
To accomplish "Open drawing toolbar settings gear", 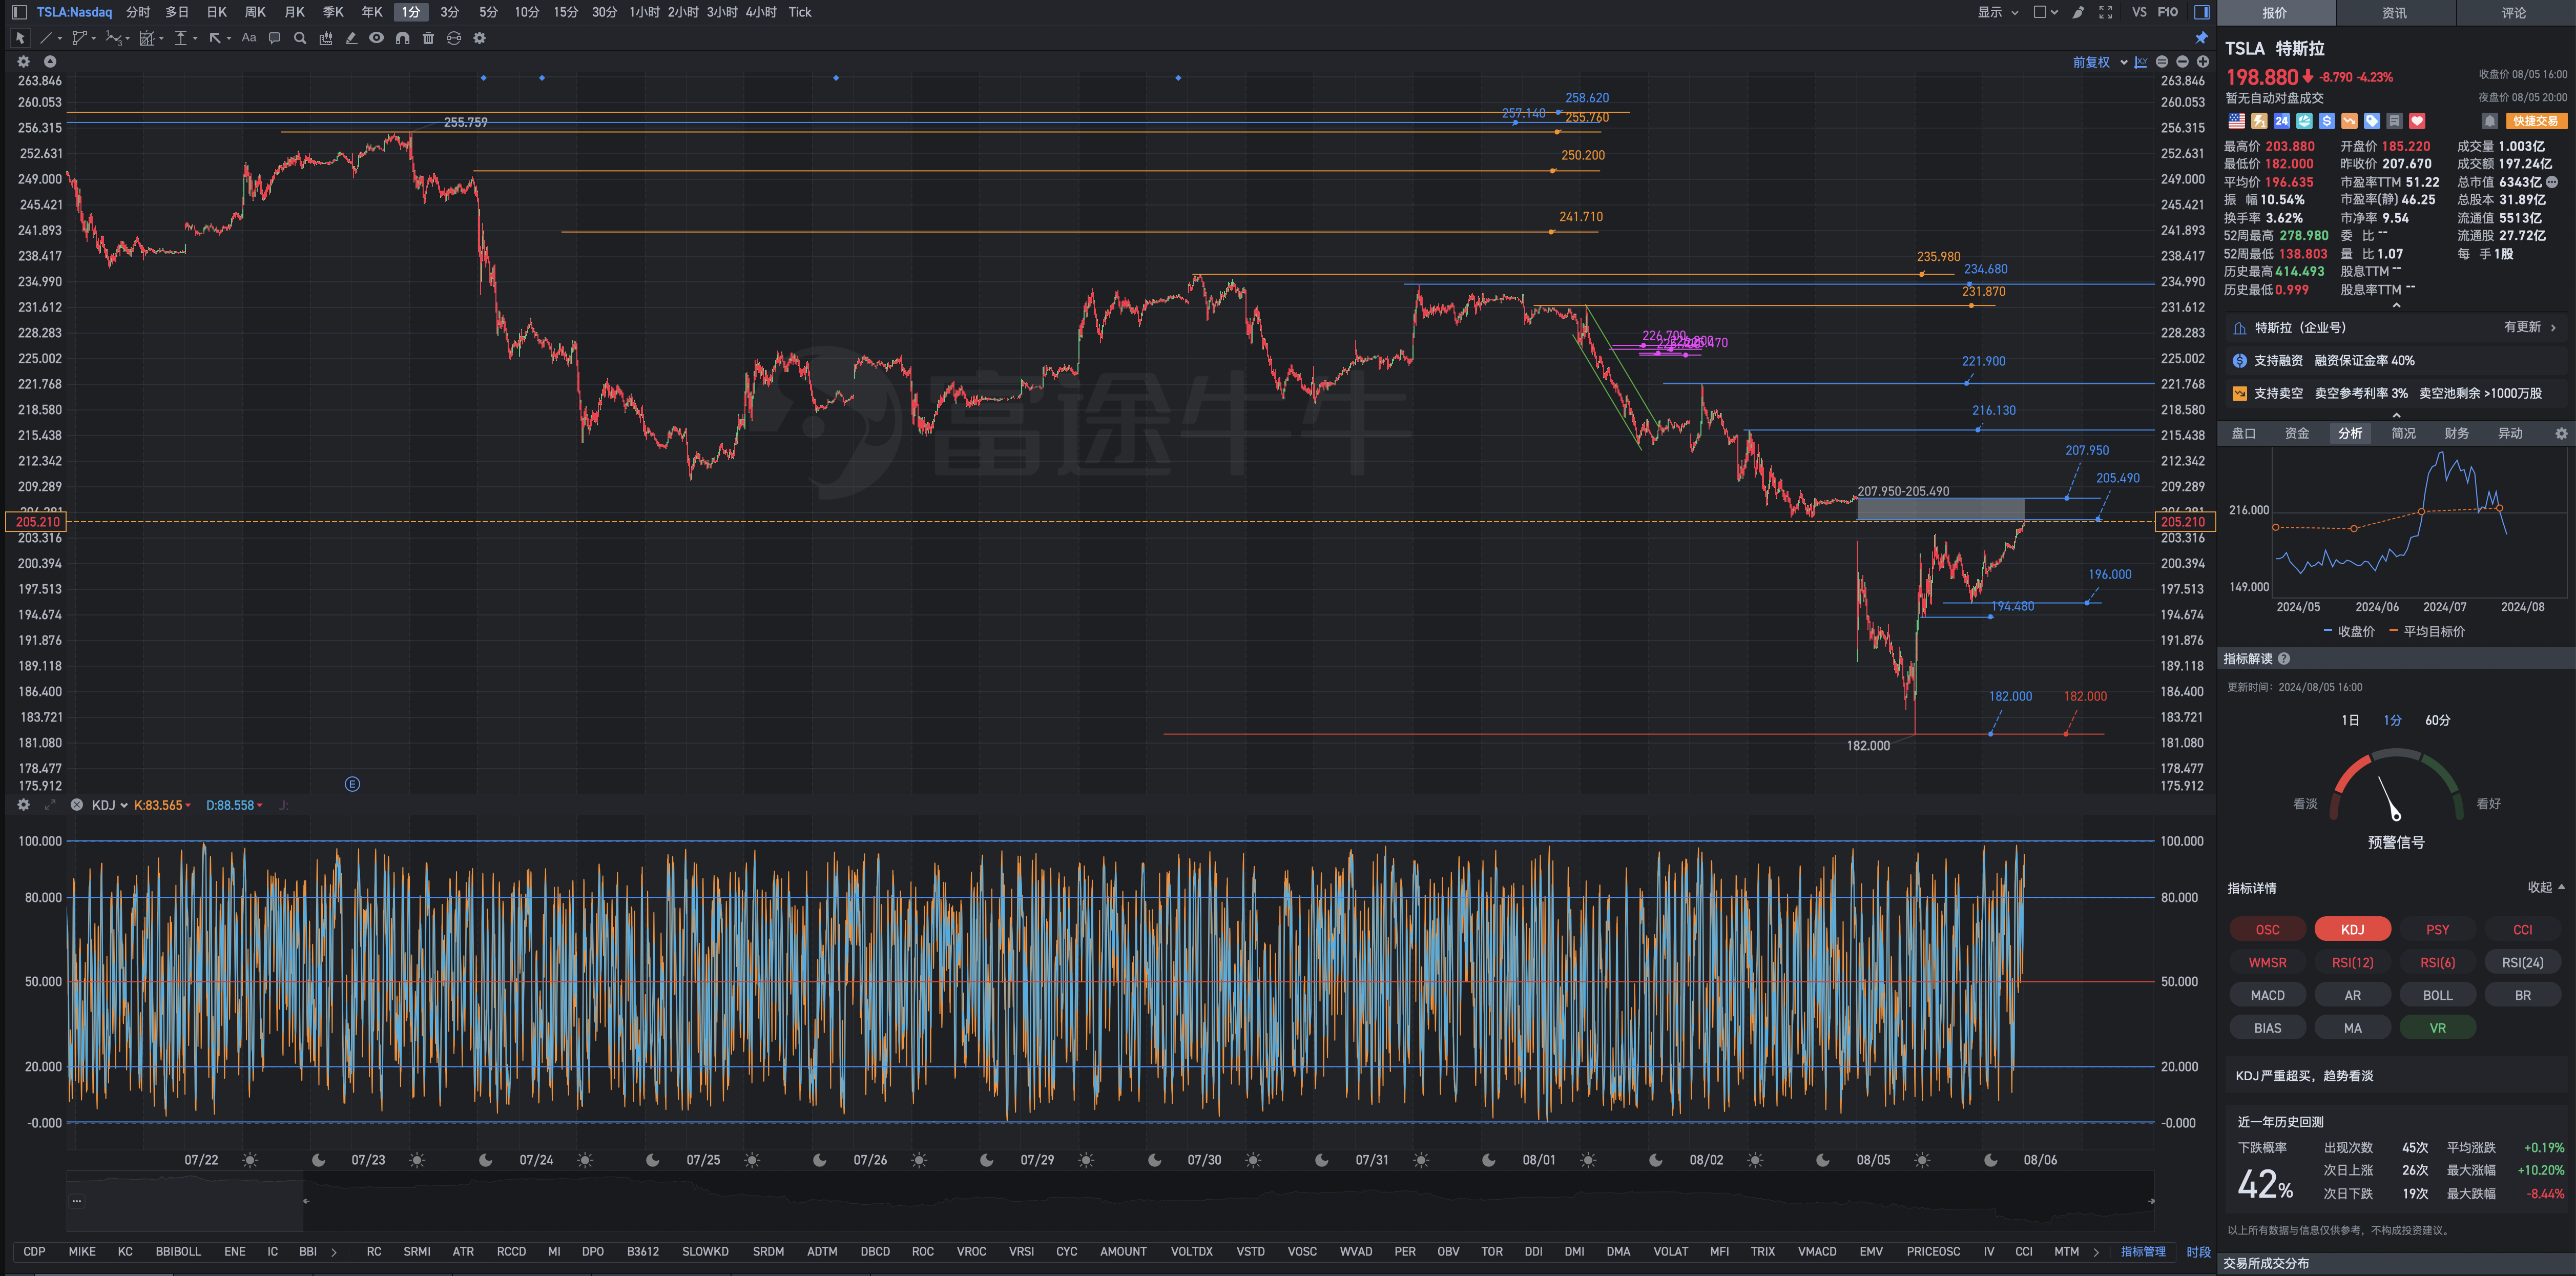I will pos(479,38).
